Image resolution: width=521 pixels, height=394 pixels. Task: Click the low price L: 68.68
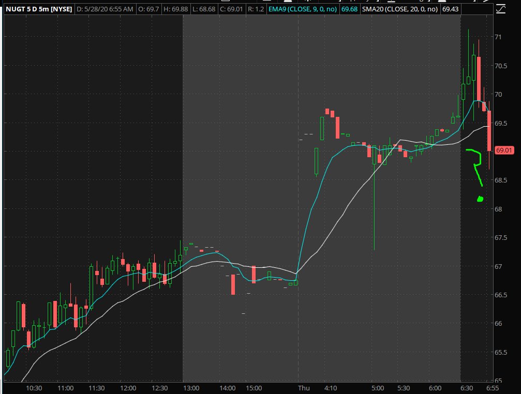204,9
